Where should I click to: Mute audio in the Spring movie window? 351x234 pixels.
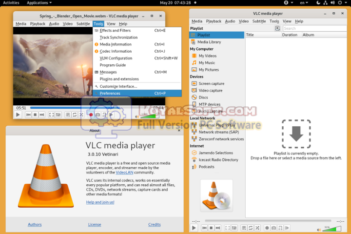(x=137, y=117)
